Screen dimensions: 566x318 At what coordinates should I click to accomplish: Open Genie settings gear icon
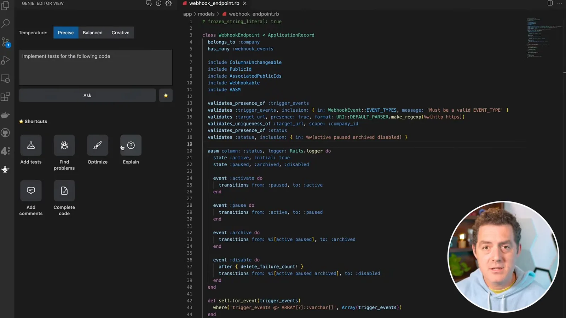pyautogui.click(x=168, y=3)
